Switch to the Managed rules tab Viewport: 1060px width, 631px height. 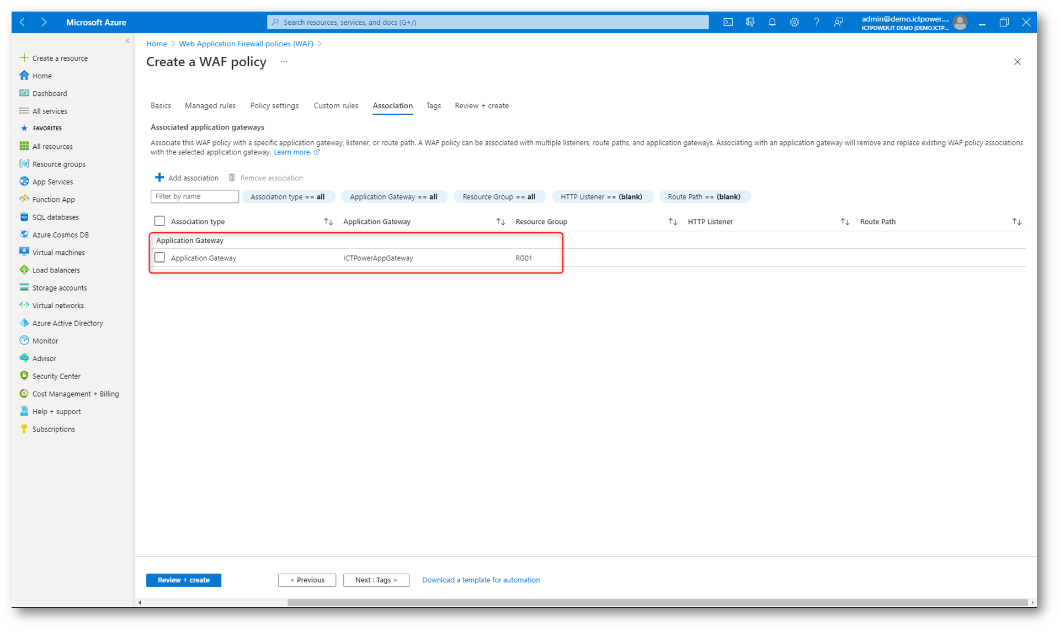(210, 105)
